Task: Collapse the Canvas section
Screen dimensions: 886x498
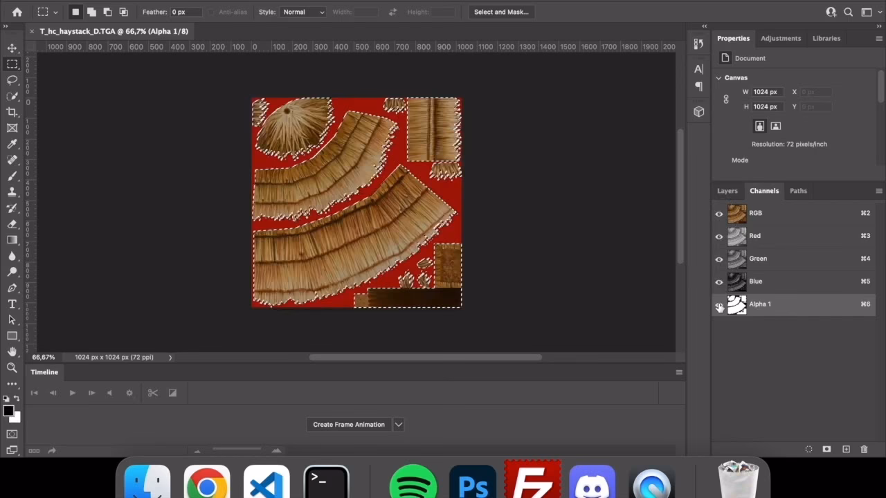Action: 718,78
